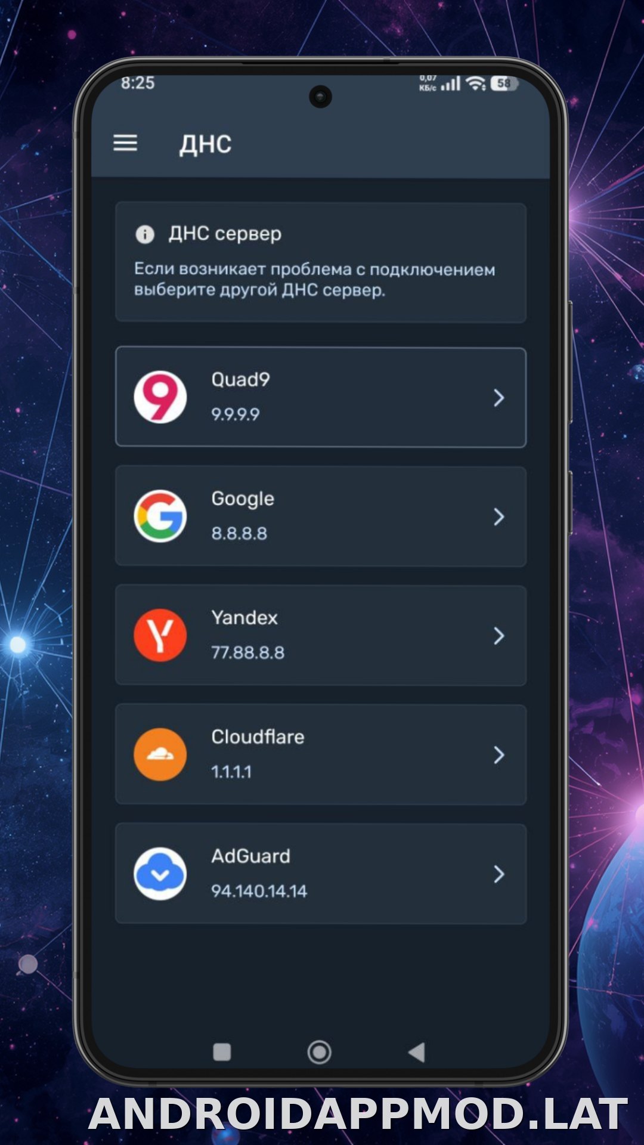Tap the orange Cloudflare cloud logo
This screenshot has height=1145, width=644.
(x=160, y=755)
